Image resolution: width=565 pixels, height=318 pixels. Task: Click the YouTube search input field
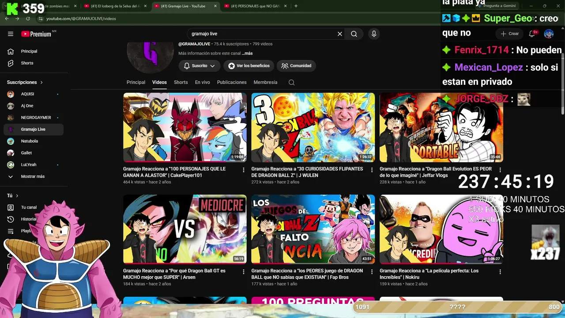point(263,34)
